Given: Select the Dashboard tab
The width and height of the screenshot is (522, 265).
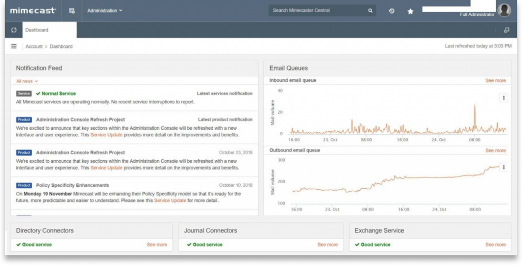Looking at the screenshot, I should [x=49, y=30].
